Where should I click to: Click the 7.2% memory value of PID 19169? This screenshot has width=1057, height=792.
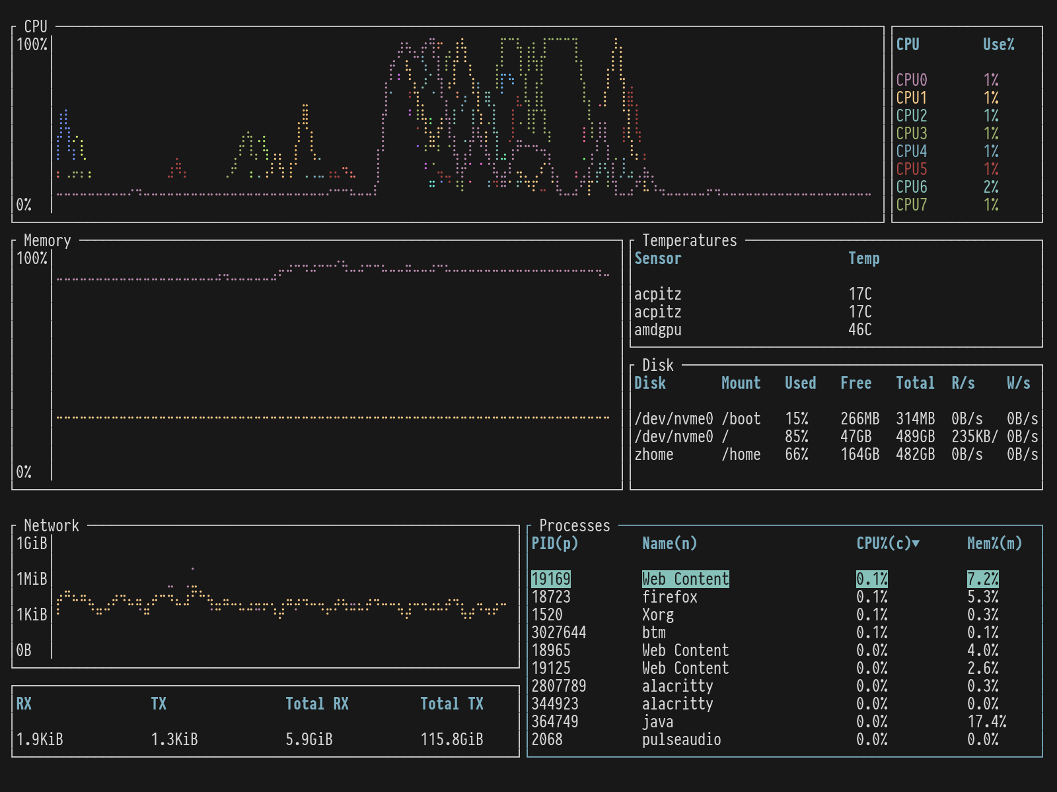point(983,579)
